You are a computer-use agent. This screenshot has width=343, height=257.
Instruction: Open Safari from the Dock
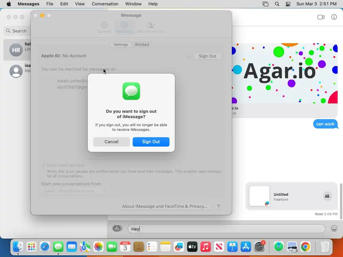pos(45,247)
